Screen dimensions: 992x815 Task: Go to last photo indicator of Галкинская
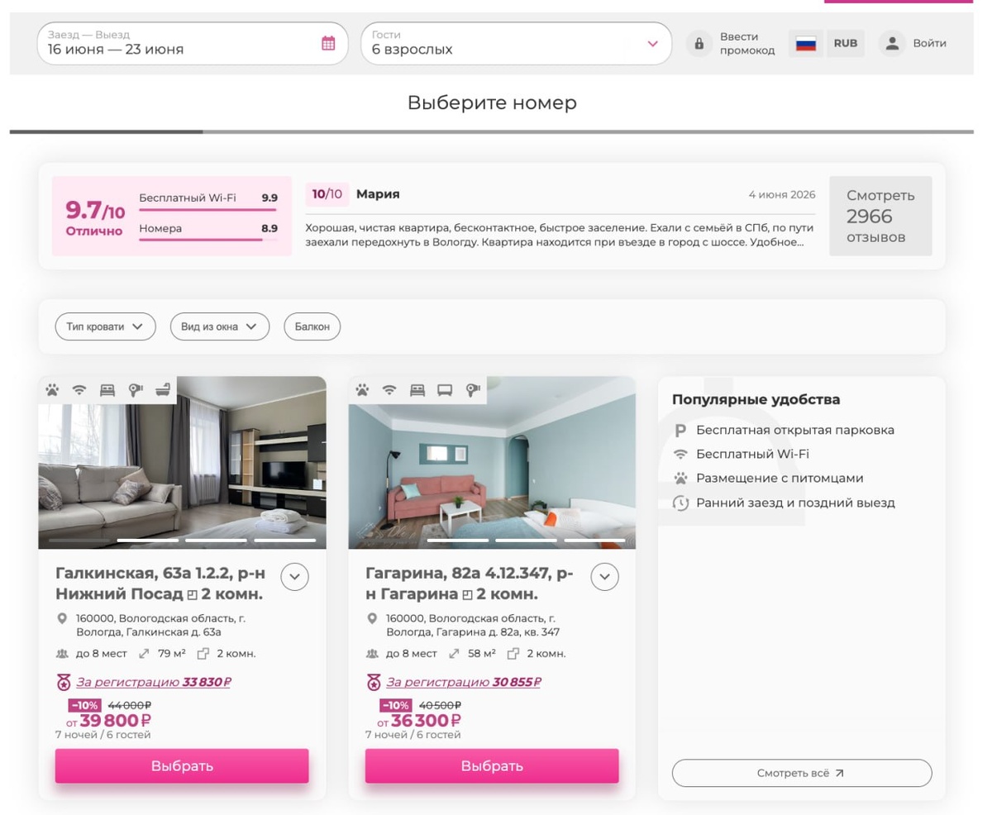(284, 540)
